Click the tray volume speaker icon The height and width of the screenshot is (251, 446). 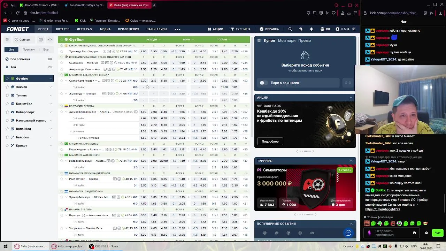pos(407,246)
